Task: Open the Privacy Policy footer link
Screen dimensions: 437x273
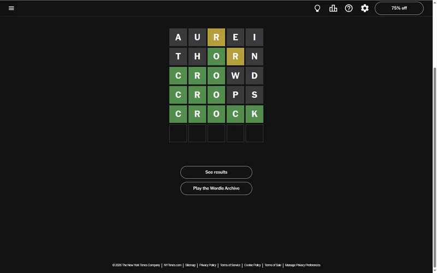Action: [208, 265]
